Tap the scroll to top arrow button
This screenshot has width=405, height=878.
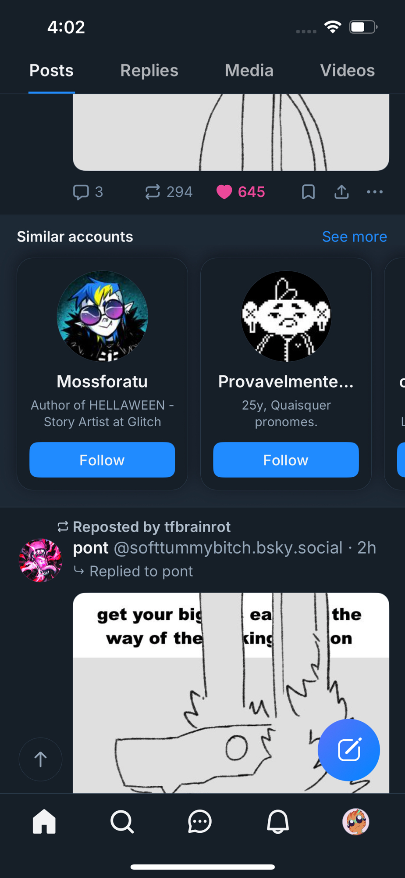click(40, 759)
